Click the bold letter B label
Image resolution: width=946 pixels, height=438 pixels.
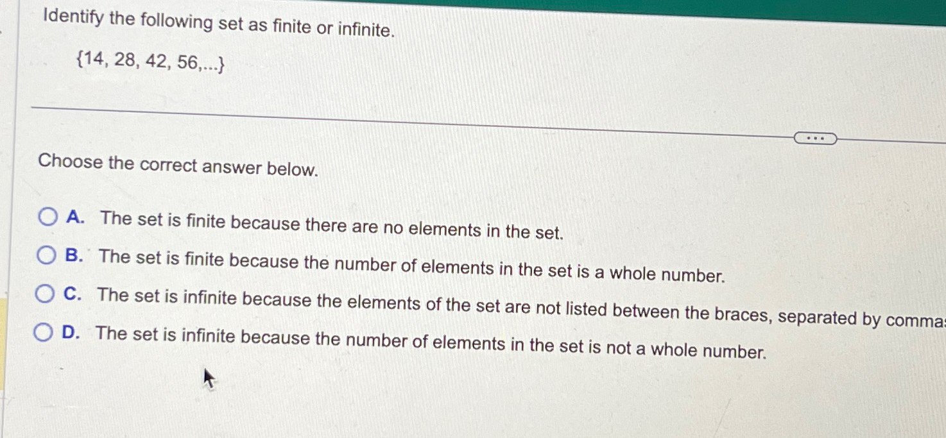73,255
